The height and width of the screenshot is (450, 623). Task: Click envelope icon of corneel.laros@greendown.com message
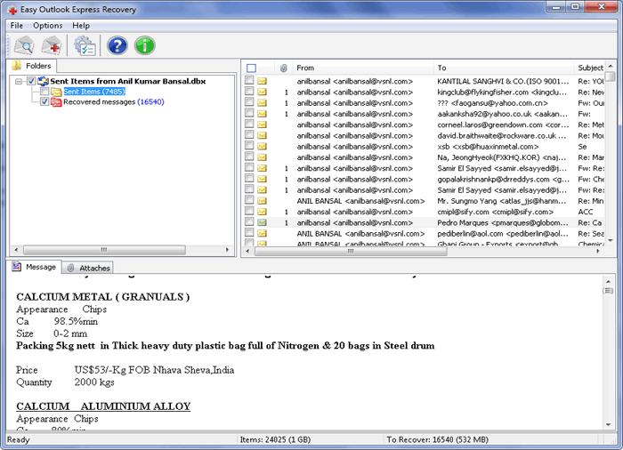(262, 125)
